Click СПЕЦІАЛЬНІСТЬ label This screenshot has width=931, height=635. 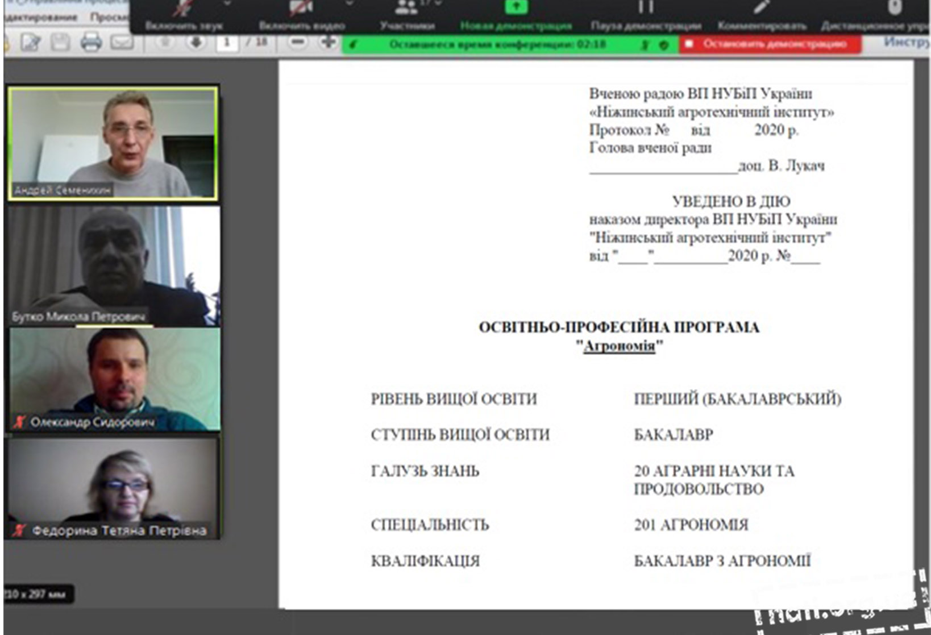tap(430, 525)
